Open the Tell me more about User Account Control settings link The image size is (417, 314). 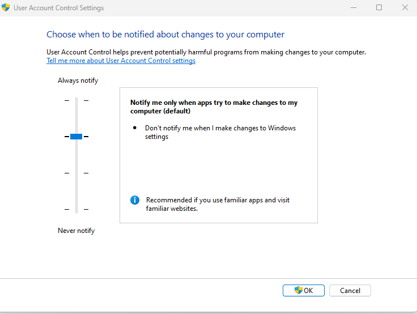[x=121, y=61]
